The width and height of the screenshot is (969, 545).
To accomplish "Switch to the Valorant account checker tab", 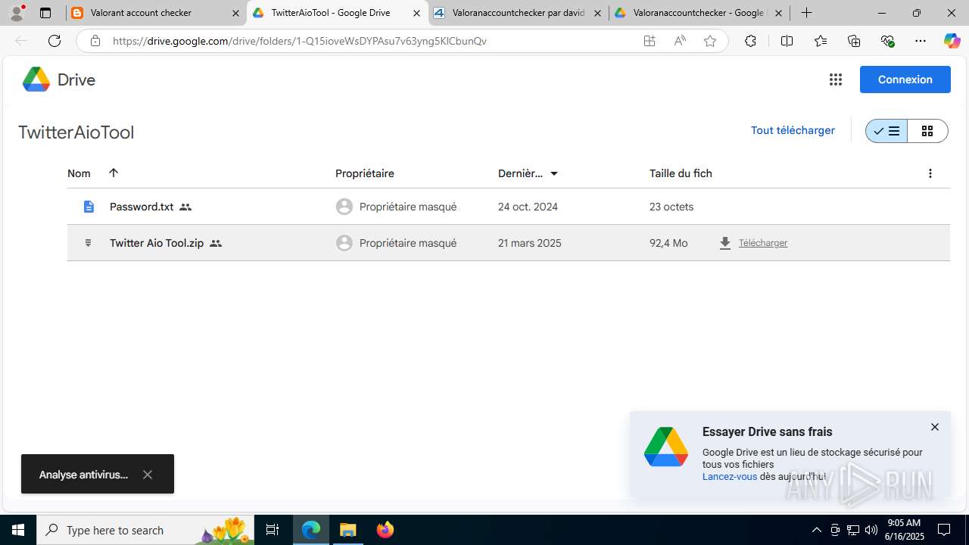I will 155,13.
